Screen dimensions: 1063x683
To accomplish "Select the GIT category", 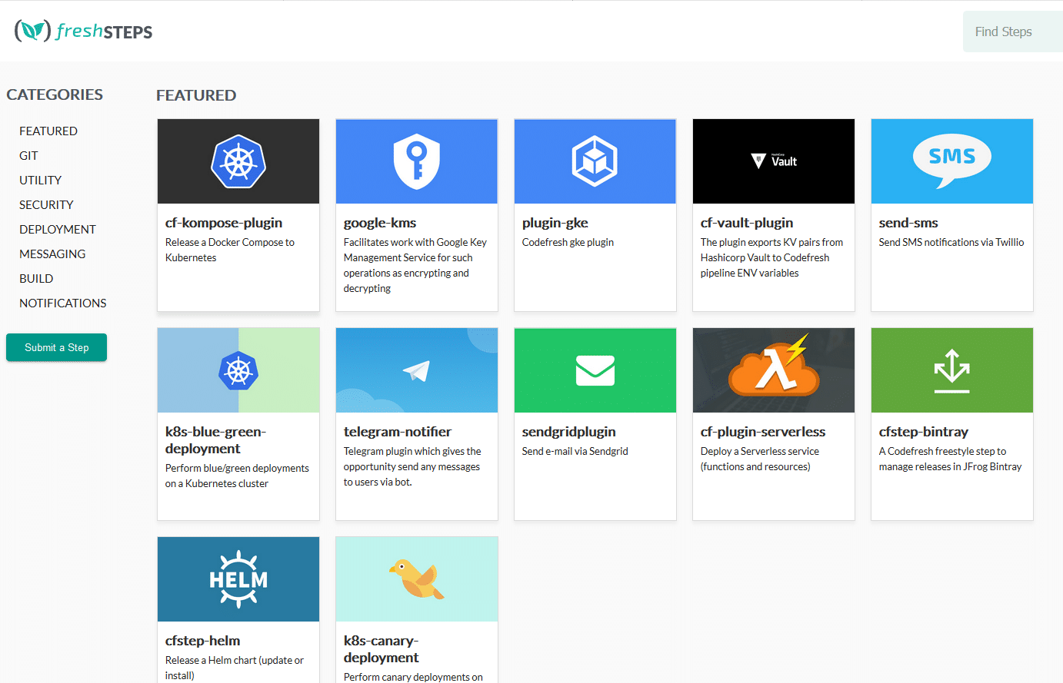I will pyautogui.click(x=28, y=156).
